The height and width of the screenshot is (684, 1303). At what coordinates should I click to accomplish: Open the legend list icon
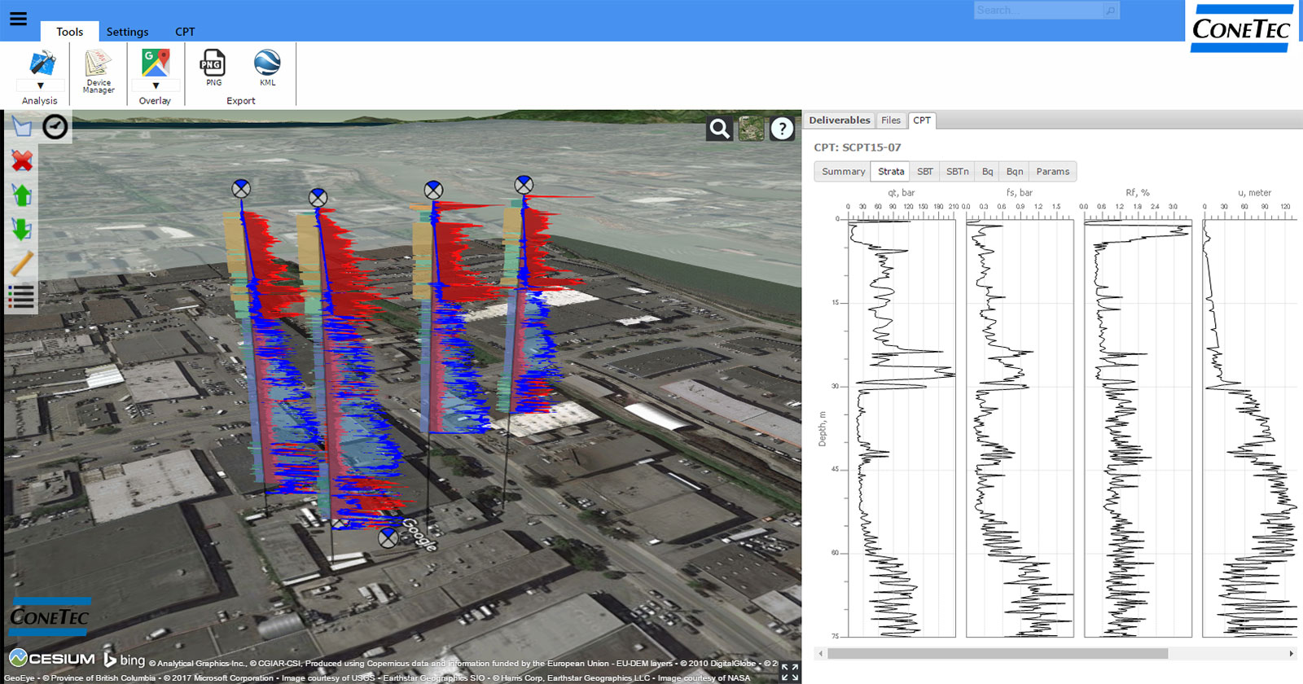(x=22, y=297)
